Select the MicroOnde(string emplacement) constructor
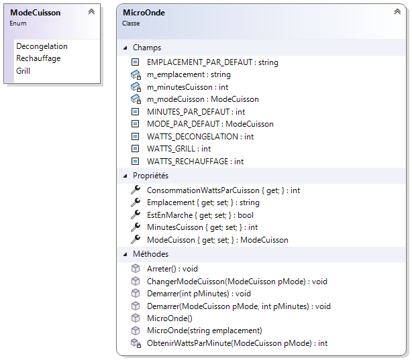The width and height of the screenshot is (412, 360). (204, 331)
